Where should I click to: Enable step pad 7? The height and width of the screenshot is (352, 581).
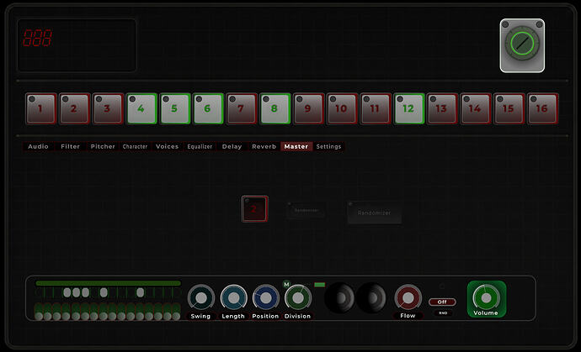[x=242, y=108]
